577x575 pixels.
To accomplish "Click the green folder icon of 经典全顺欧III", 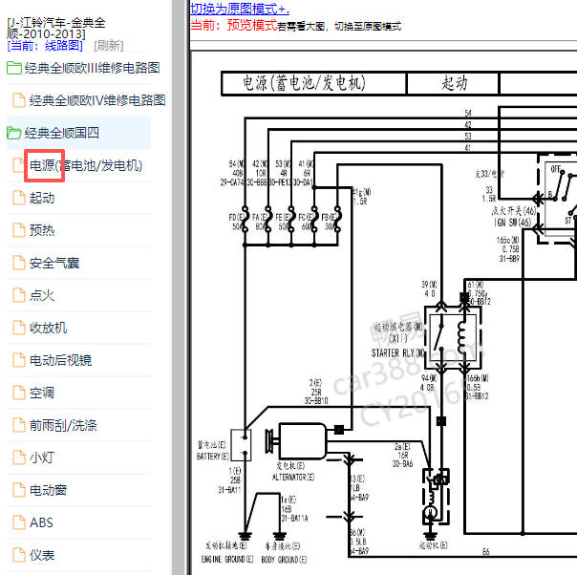I will pyautogui.click(x=14, y=68).
